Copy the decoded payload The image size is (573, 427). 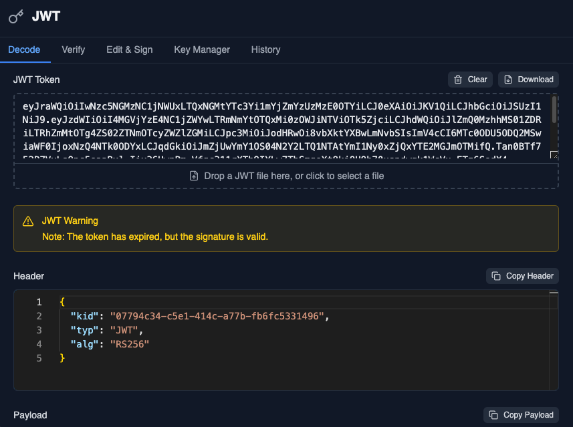[x=521, y=415]
